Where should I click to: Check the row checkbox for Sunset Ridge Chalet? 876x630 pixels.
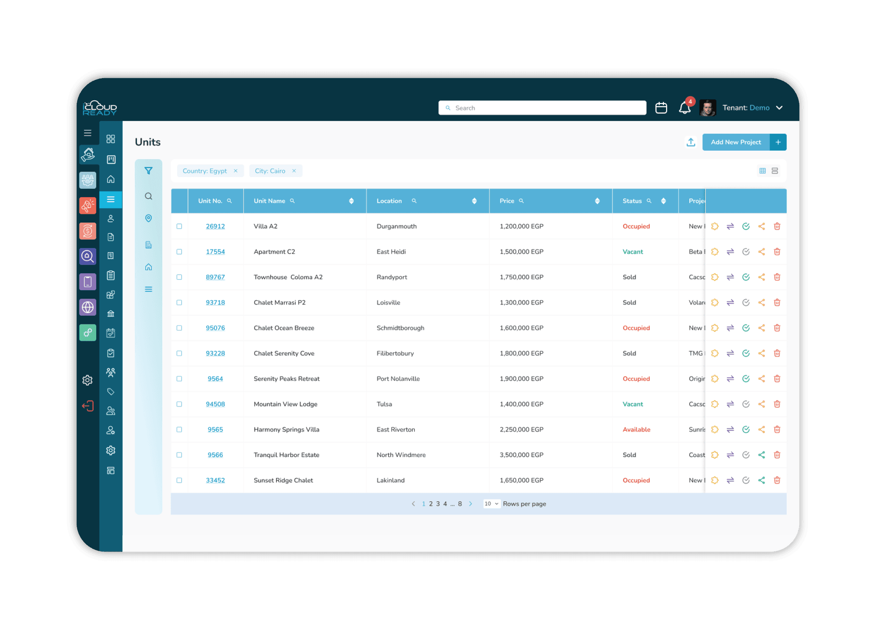coord(179,480)
